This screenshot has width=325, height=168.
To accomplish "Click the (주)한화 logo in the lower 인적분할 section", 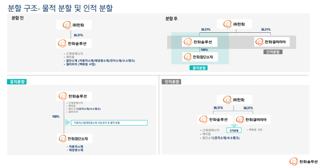I will (234, 100).
